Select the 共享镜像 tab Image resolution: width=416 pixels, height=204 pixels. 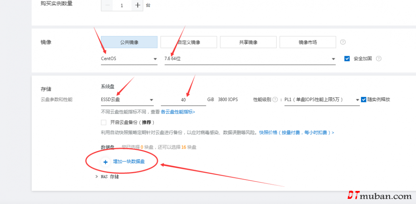point(248,42)
